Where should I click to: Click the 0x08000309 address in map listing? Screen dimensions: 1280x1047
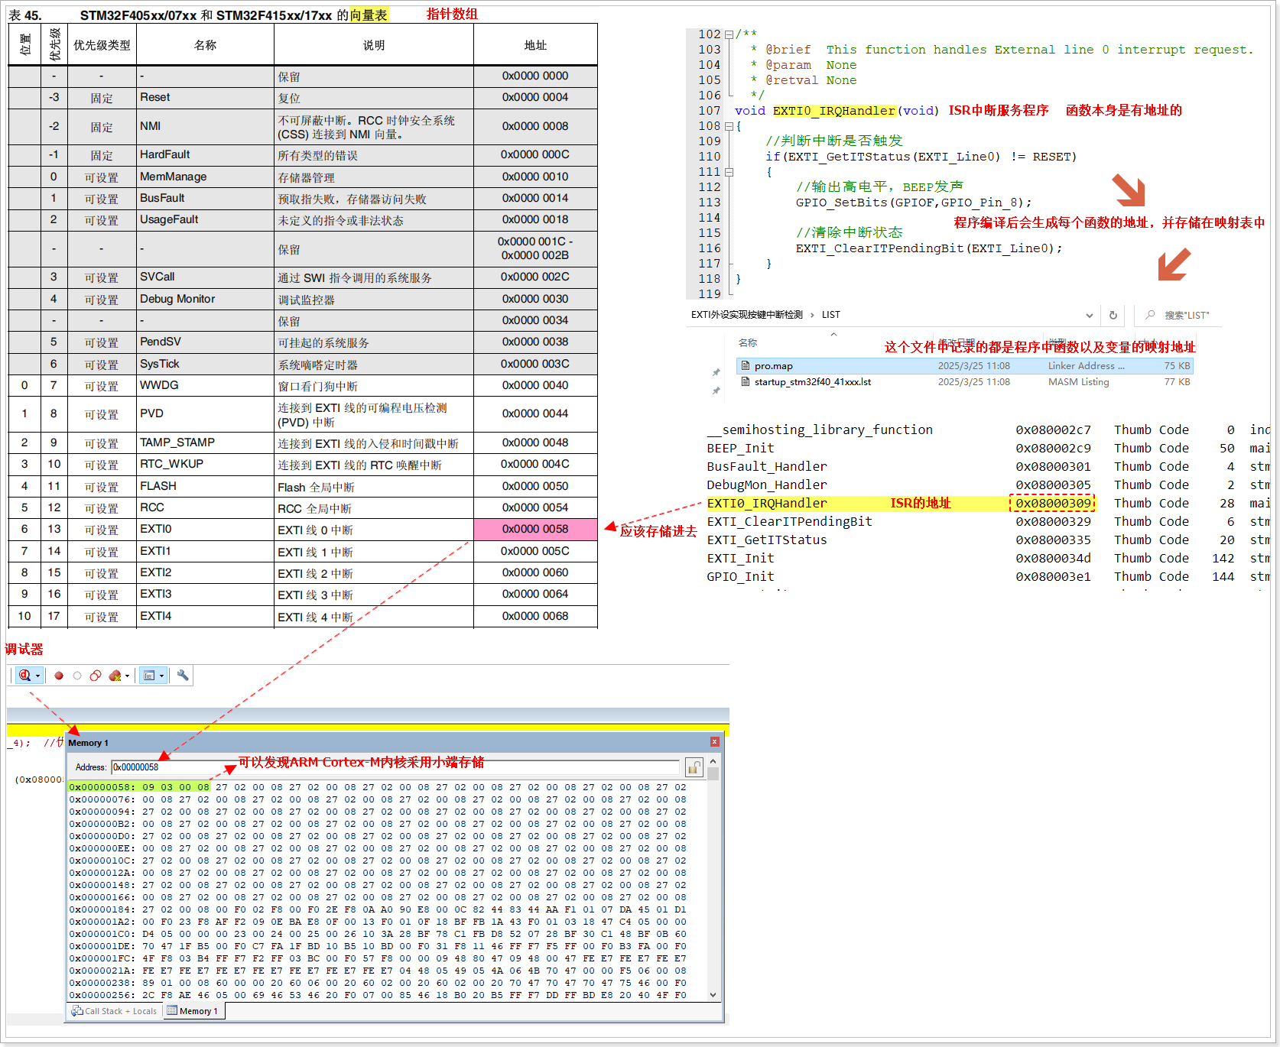tap(1053, 503)
